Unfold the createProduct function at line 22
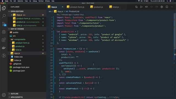Screen dimensions: 176x99 55,77
